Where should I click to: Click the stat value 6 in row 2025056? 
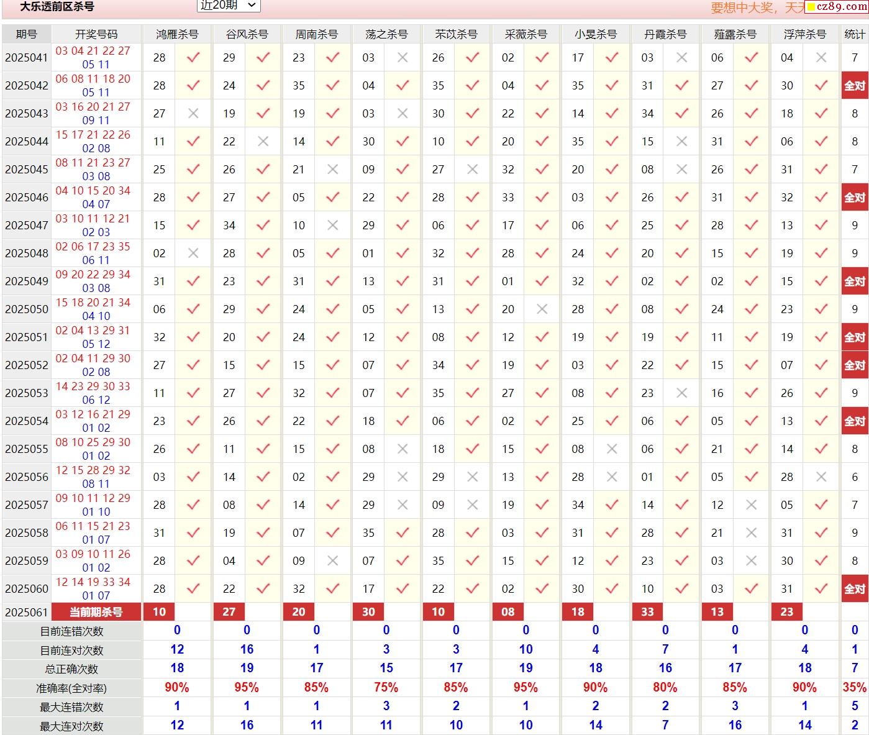[x=855, y=477]
